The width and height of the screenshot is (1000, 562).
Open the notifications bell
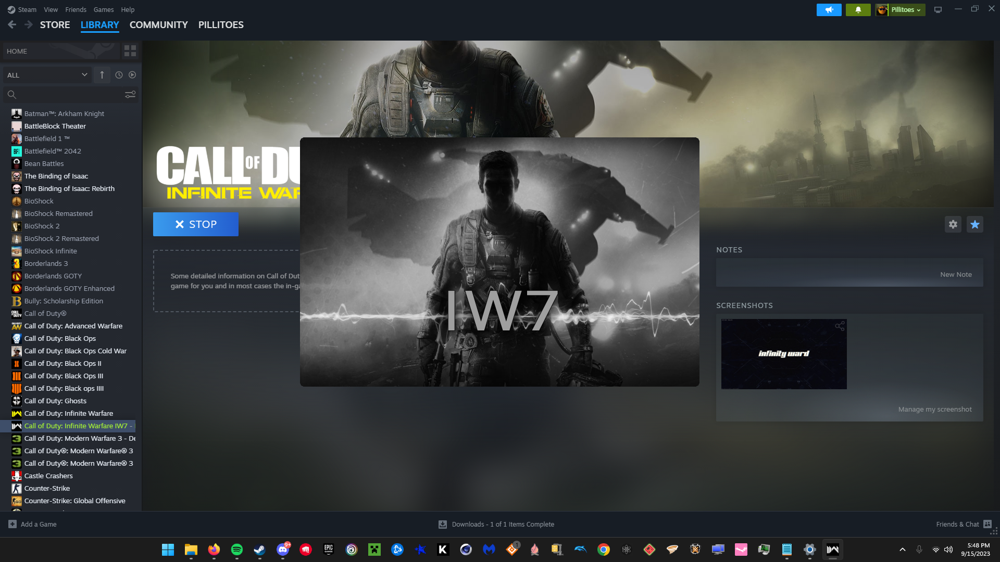click(858, 9)
